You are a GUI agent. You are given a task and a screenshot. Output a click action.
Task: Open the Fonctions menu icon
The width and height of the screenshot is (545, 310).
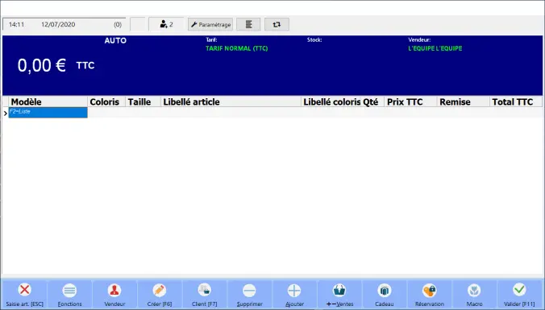tap(69, 290)
